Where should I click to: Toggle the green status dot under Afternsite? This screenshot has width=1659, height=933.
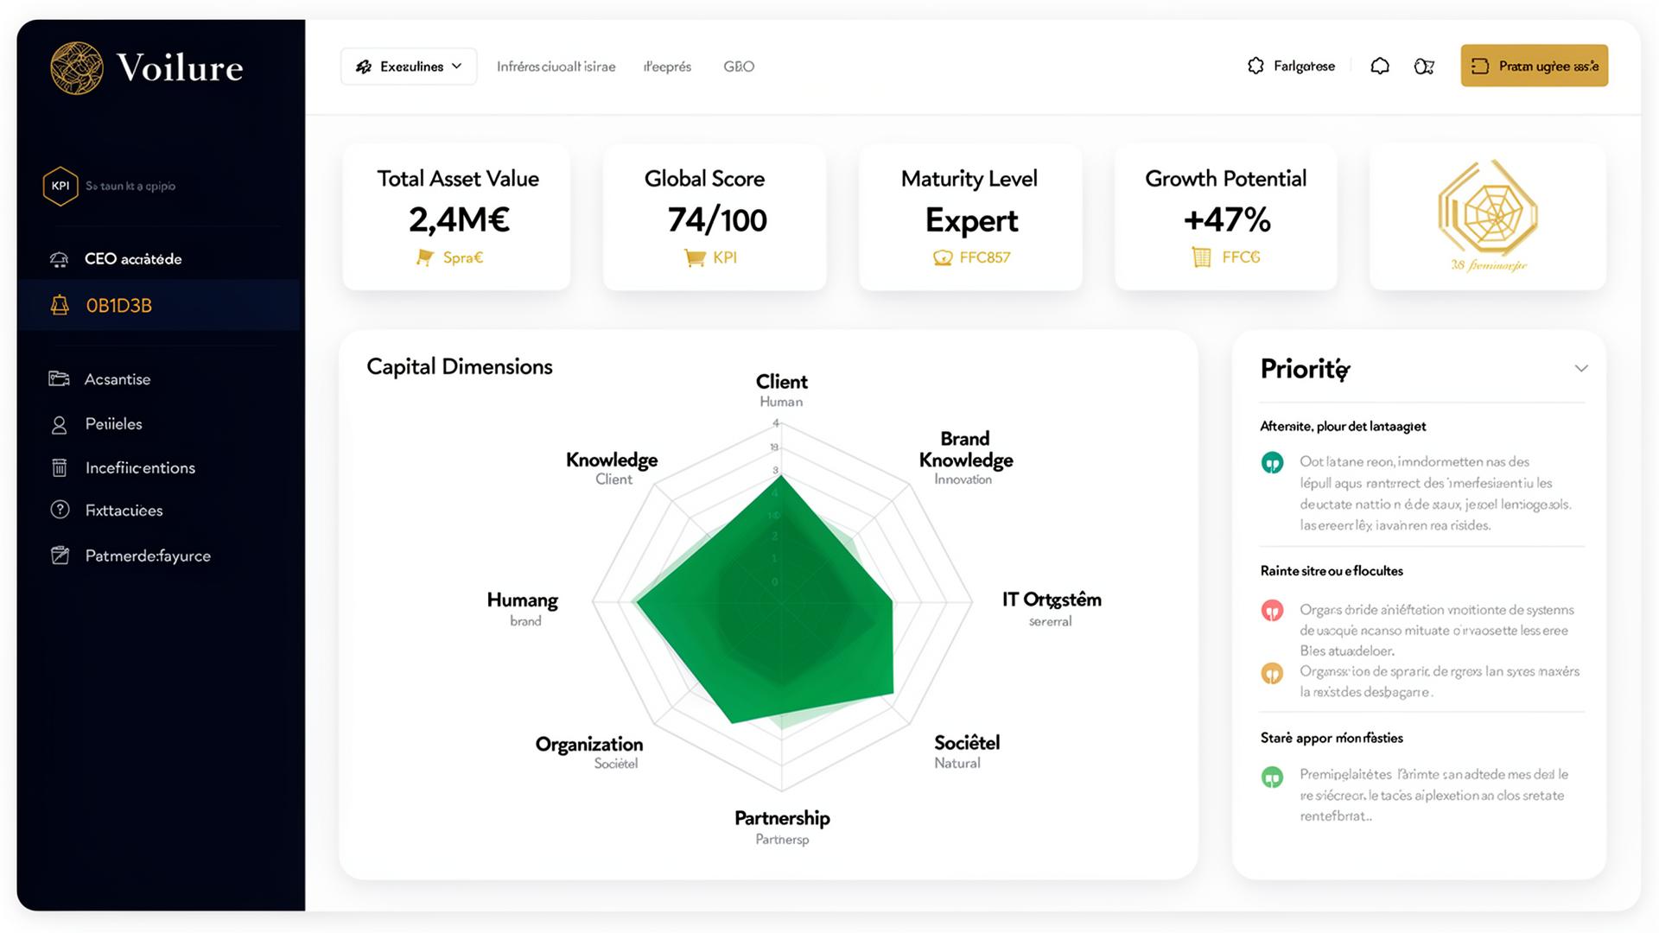1272,463
